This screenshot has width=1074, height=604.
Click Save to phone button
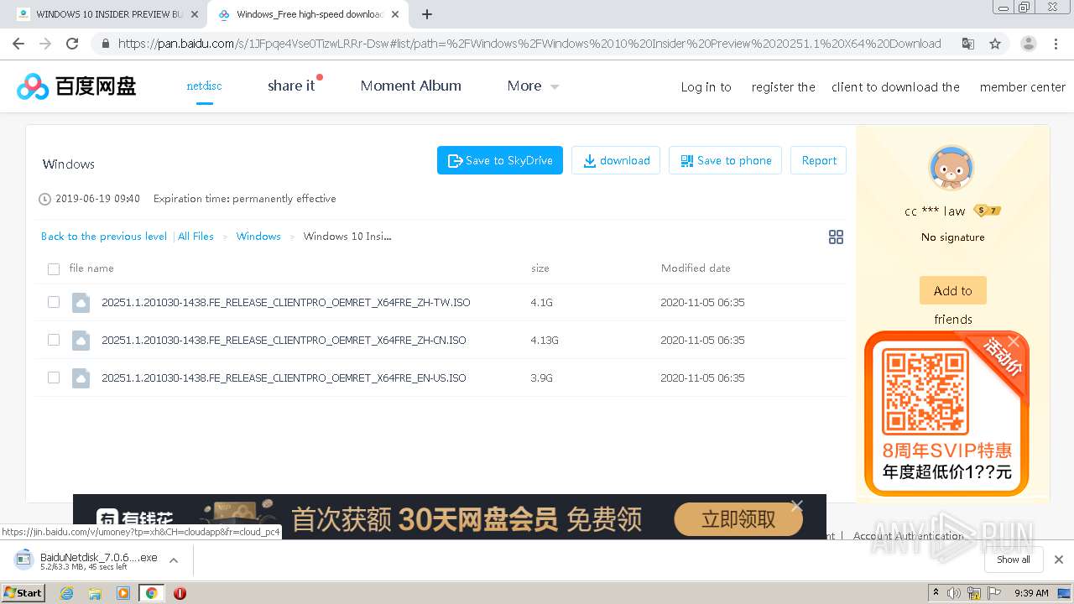tap(725, 160)
